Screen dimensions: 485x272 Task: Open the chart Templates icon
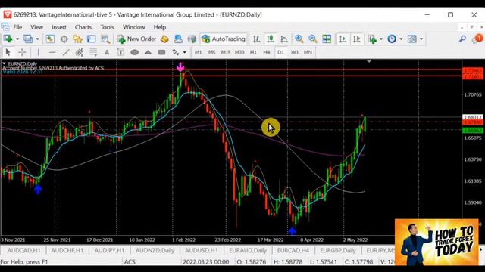tap(412, 39)
